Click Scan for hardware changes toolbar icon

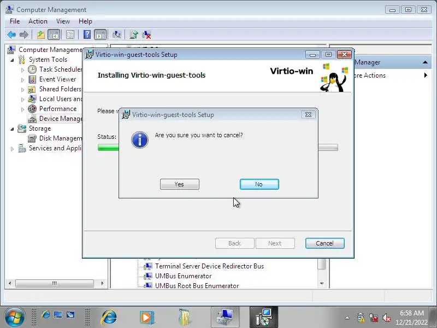tap(117, 35)
